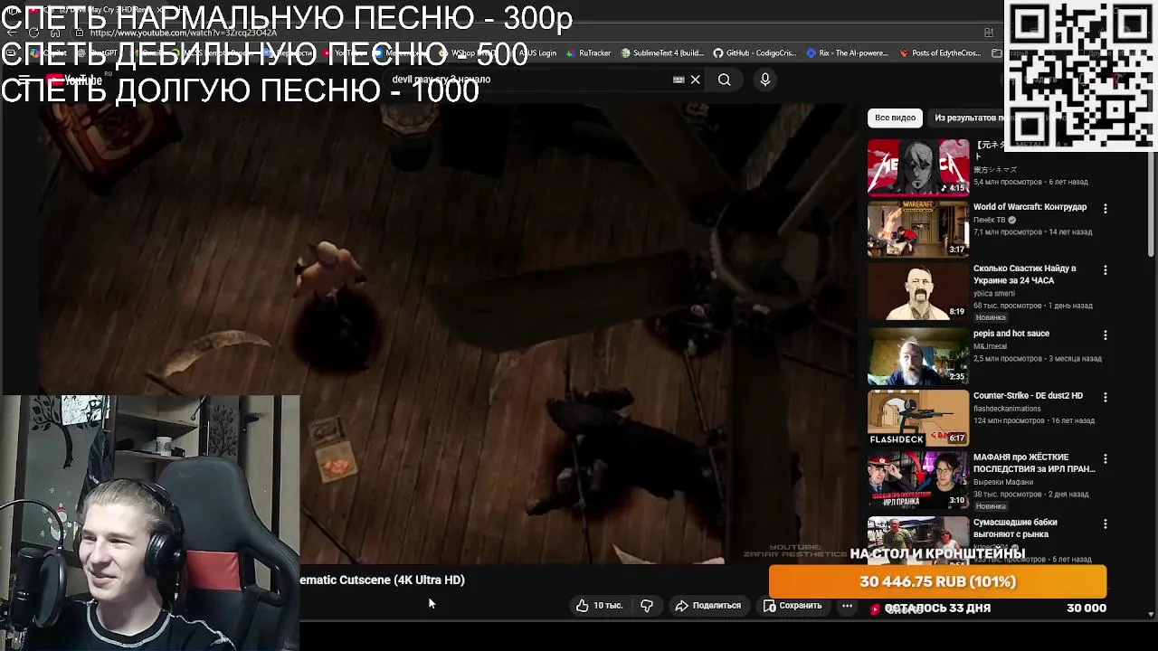Open the GitHub - CodigoCris bookmark
Image resolution: width=1158 pixels, height=651 pixels.
click(754, 53)
